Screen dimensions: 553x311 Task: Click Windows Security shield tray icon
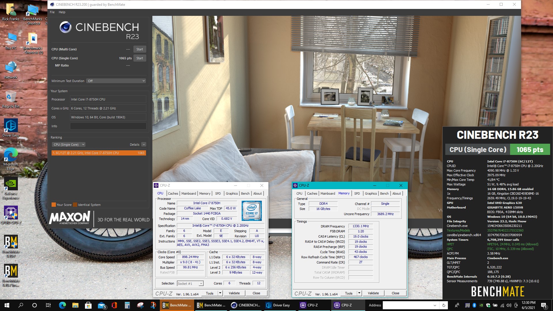488,305
